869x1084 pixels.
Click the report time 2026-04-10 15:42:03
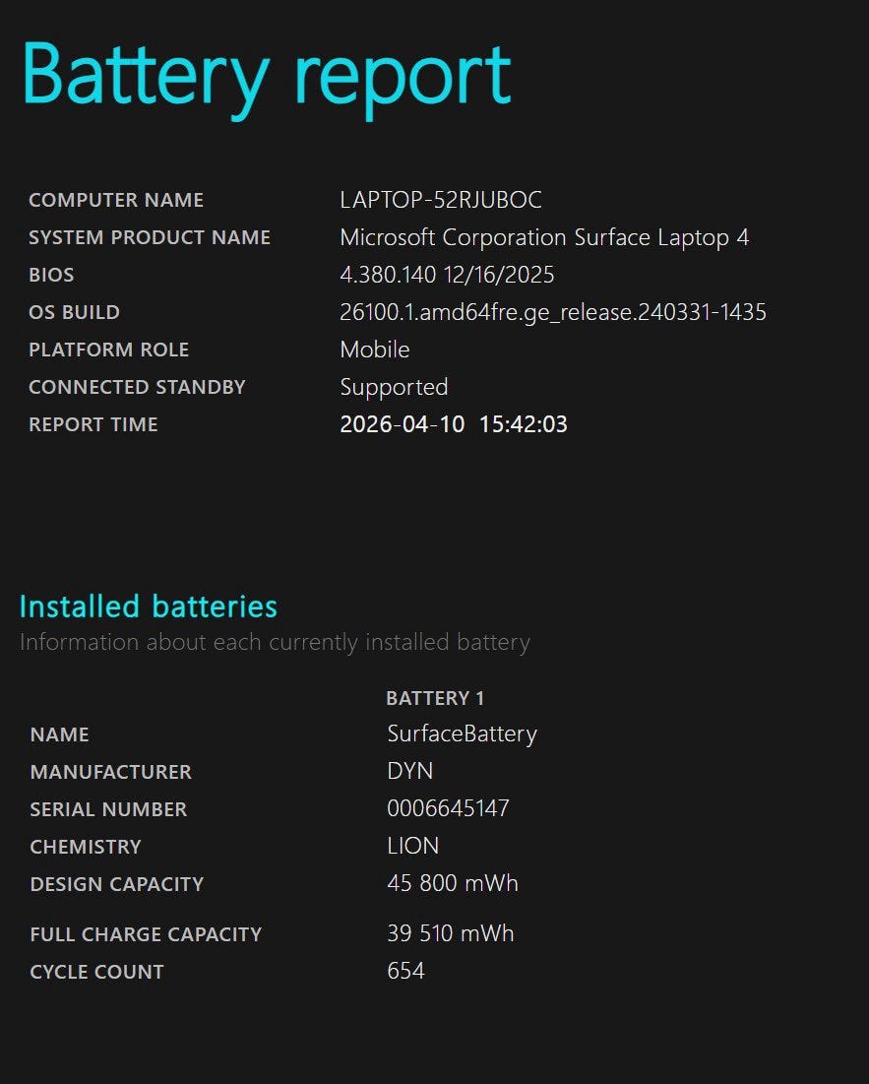[453, 424]
